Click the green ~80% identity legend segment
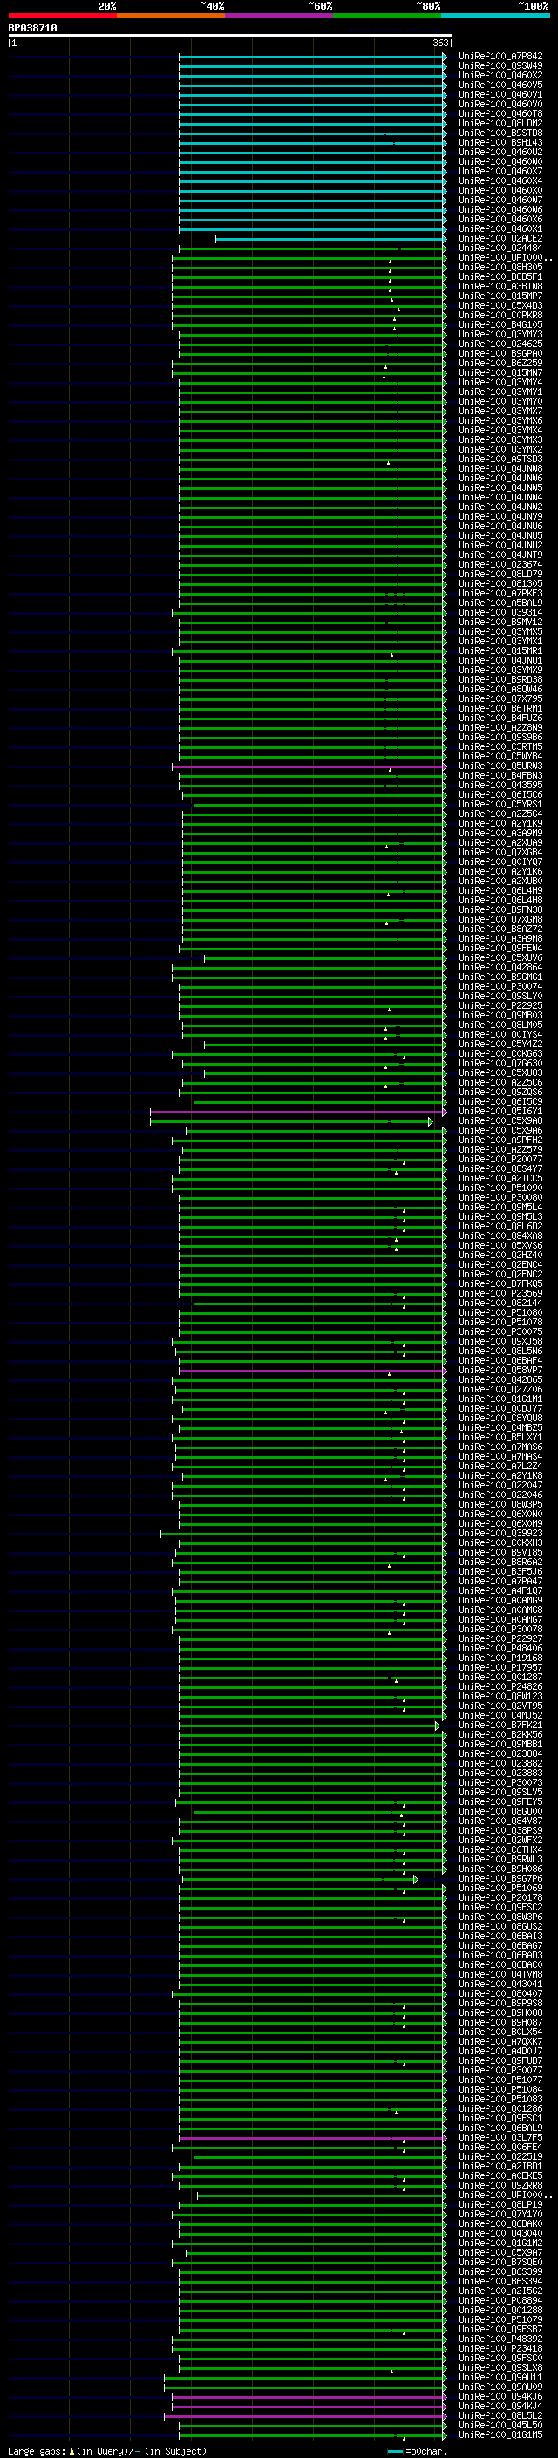 pyautogui.click(x=387, y=16)
